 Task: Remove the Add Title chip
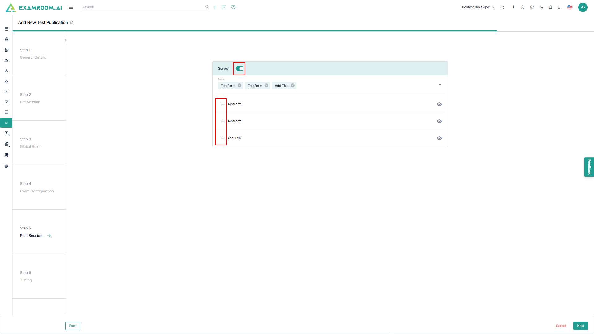(x=293, y=86)
